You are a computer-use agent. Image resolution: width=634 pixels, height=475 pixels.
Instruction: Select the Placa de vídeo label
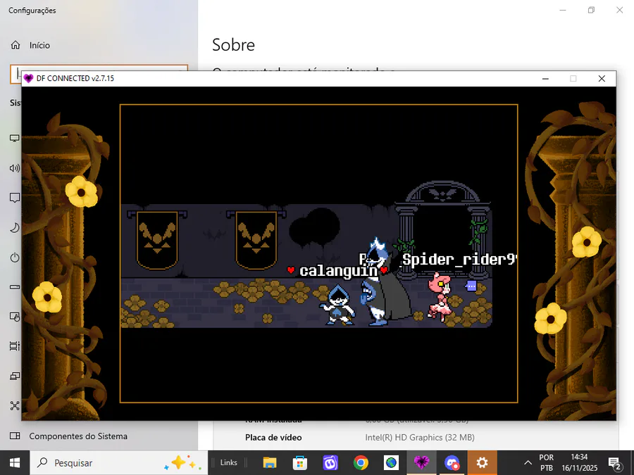pos(273,438)
